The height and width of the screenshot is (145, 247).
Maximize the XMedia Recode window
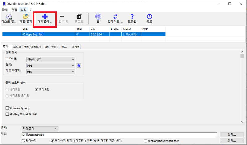coord(230,4)
